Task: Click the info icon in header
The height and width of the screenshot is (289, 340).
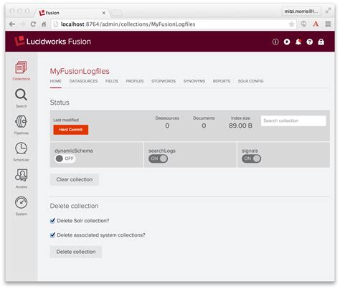Action: click(x=275, y=42)
